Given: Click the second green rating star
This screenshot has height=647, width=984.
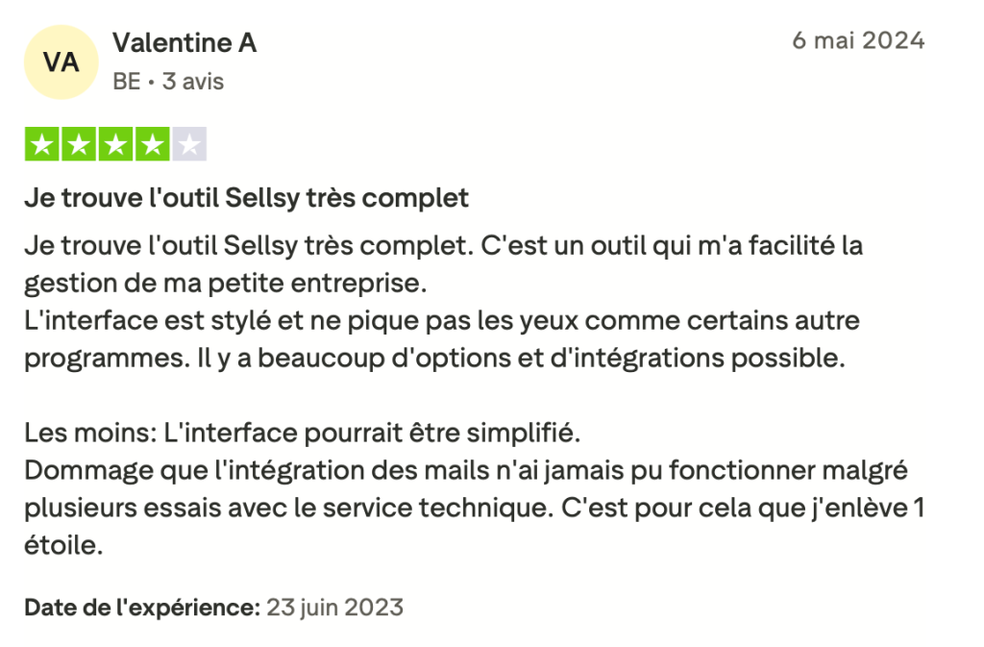Looking at the screenshot, I should [x=79, y=145].
